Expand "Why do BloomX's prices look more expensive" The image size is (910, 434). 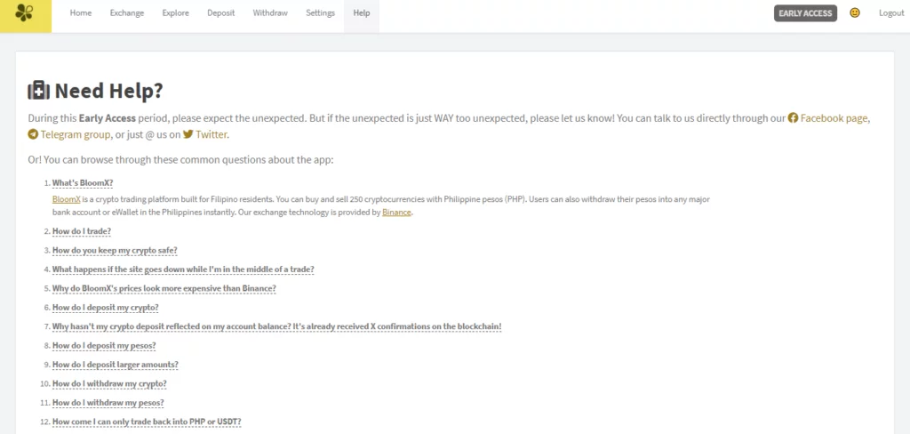coord(164,288)
